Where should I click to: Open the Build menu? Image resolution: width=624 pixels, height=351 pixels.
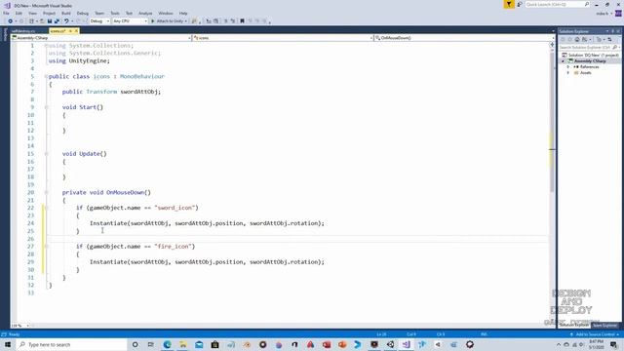click(66, 13)
